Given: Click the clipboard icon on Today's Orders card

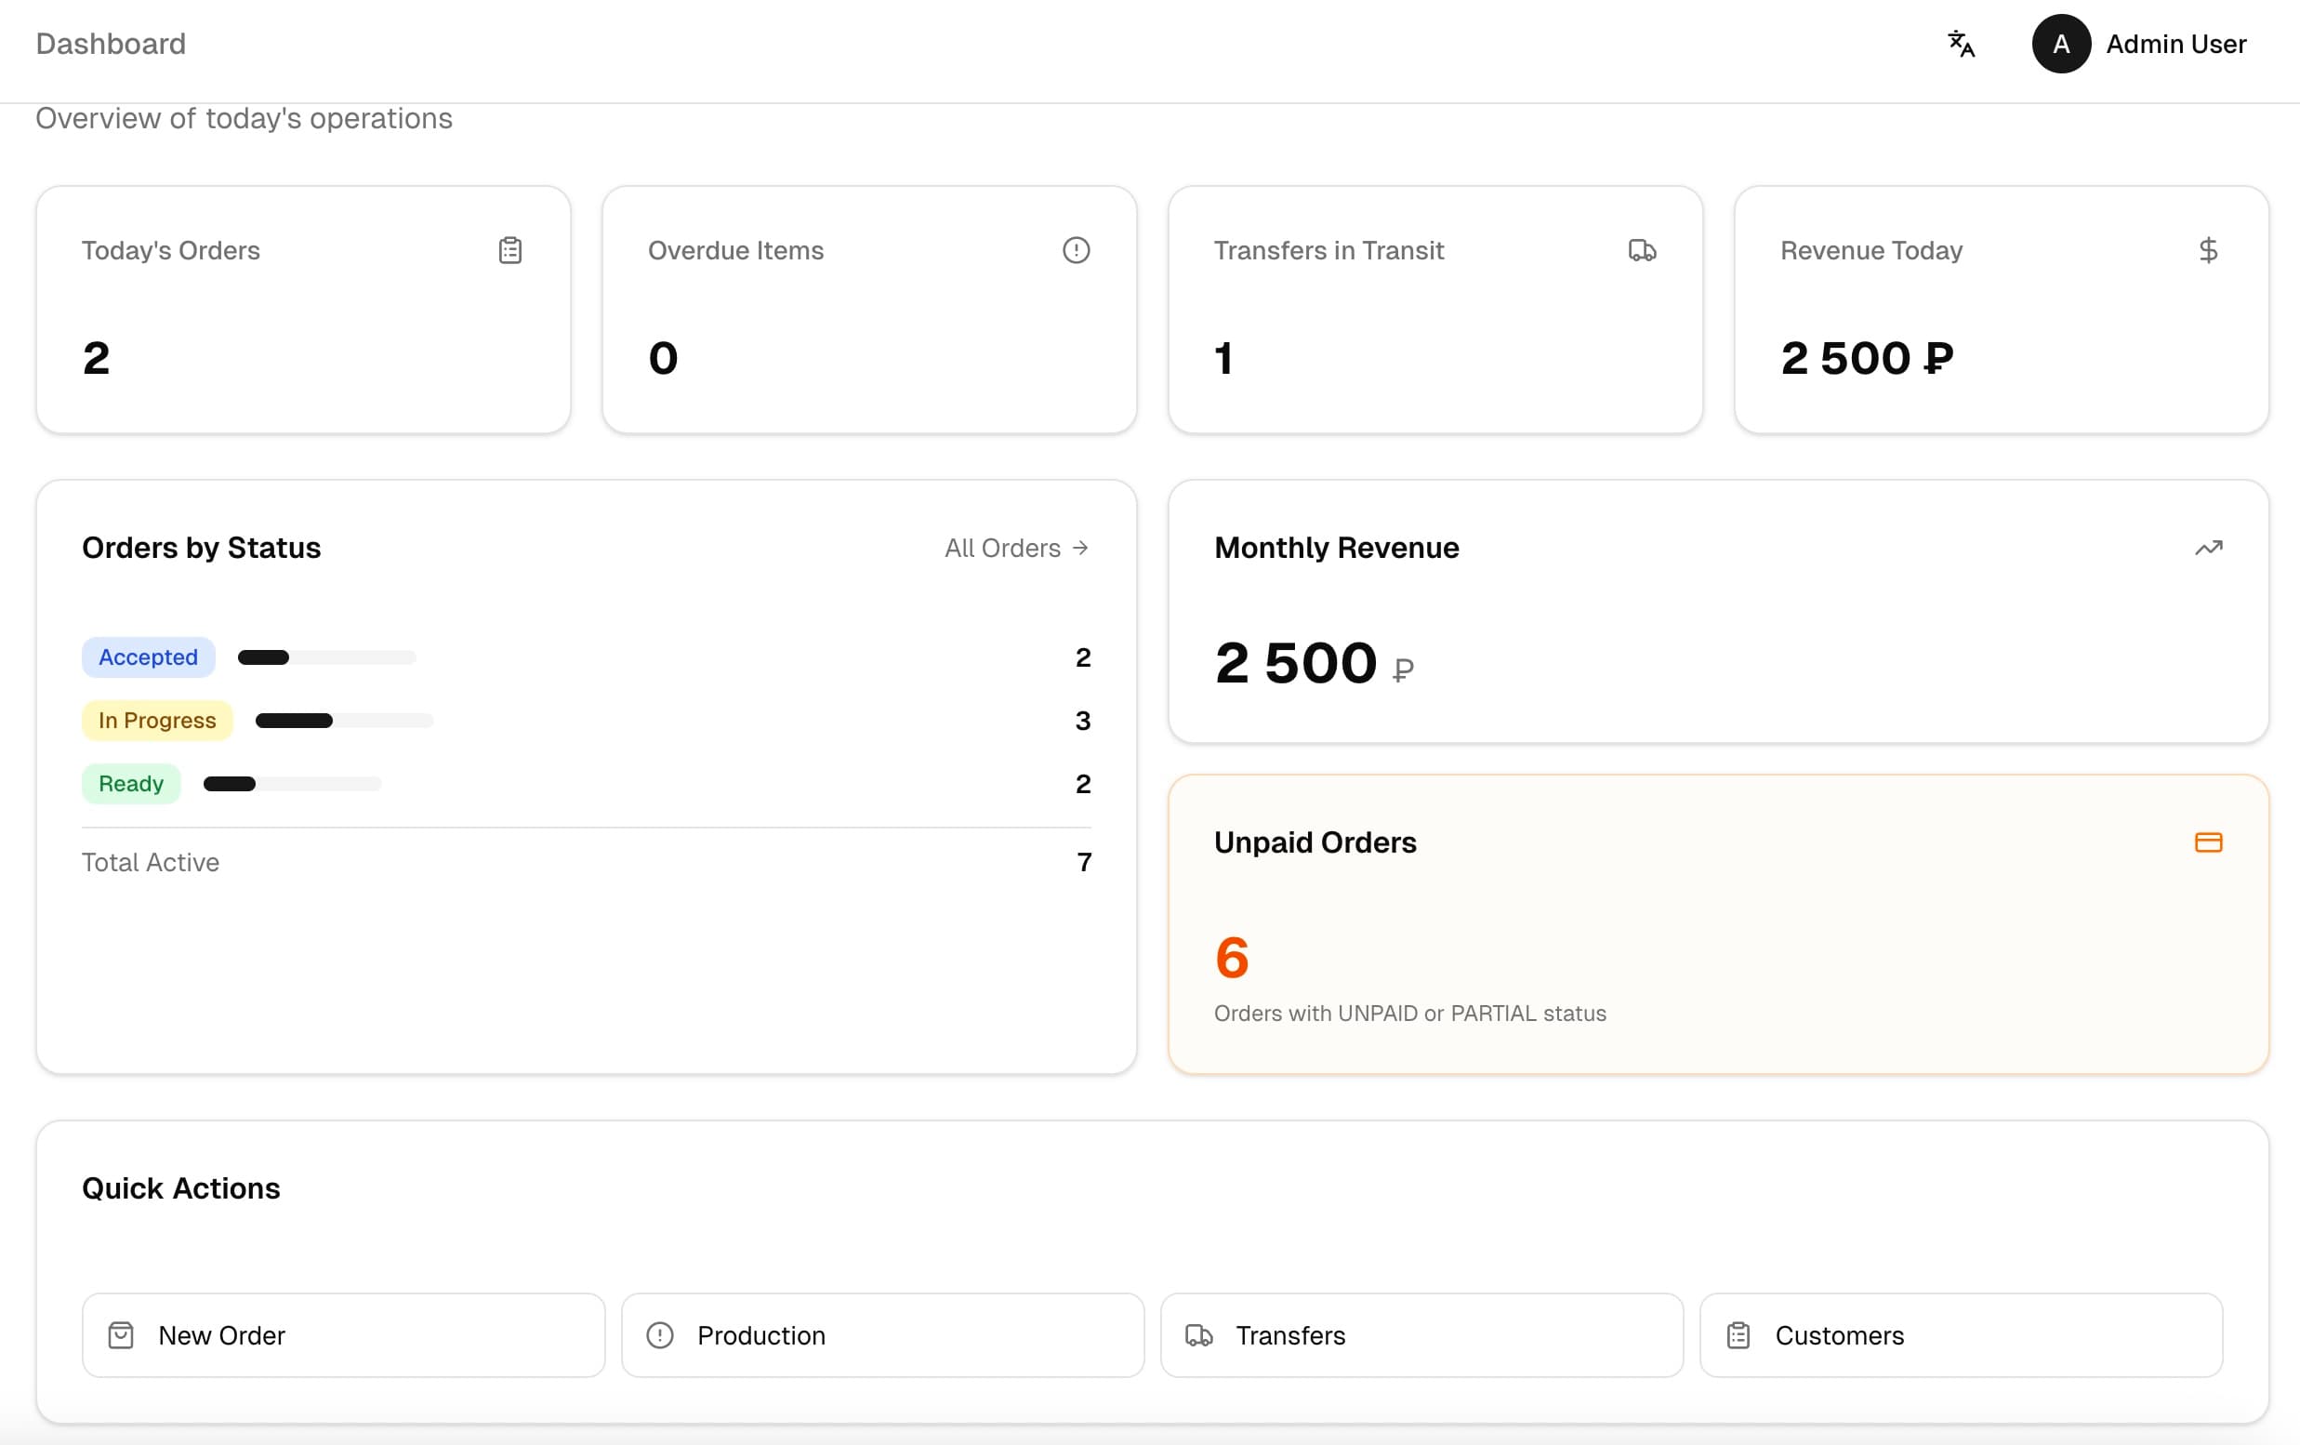Looking at the screenshot, I should pos(510,249).
